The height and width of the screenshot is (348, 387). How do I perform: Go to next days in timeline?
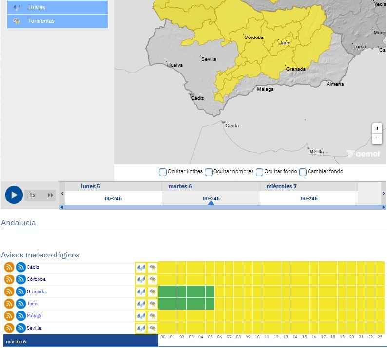coord(384,194)
